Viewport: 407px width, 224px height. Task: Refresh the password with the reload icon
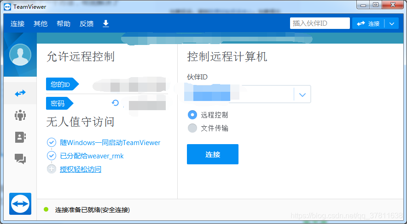tap(115, 103)
